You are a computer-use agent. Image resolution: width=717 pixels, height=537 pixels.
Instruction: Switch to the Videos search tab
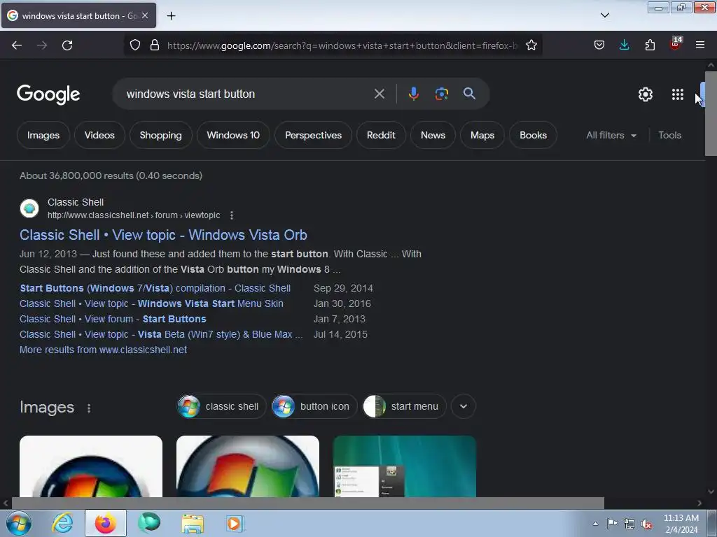tap(99, 135)
